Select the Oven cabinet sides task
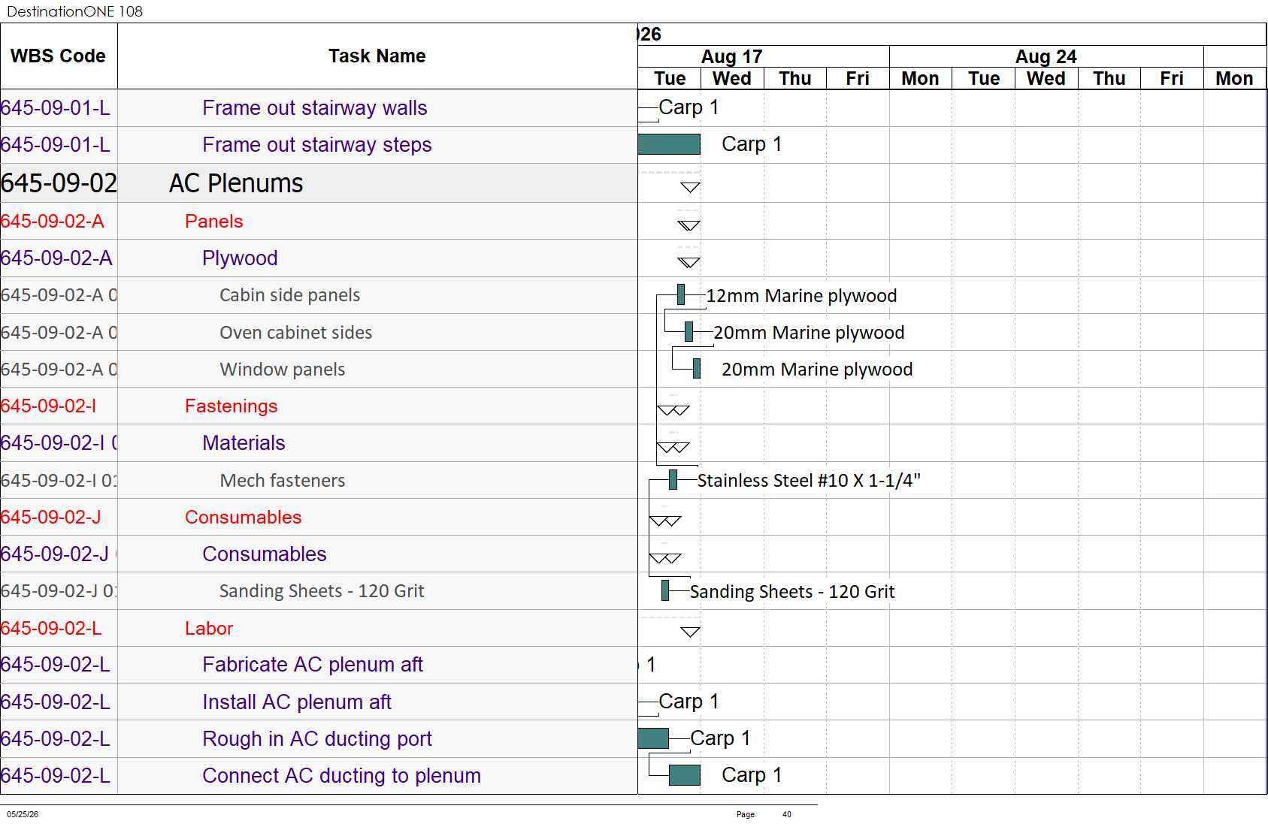 pos(295,333)
